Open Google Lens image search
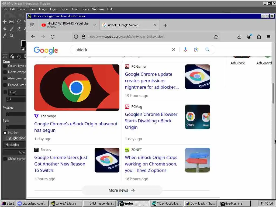 (196, 50)
